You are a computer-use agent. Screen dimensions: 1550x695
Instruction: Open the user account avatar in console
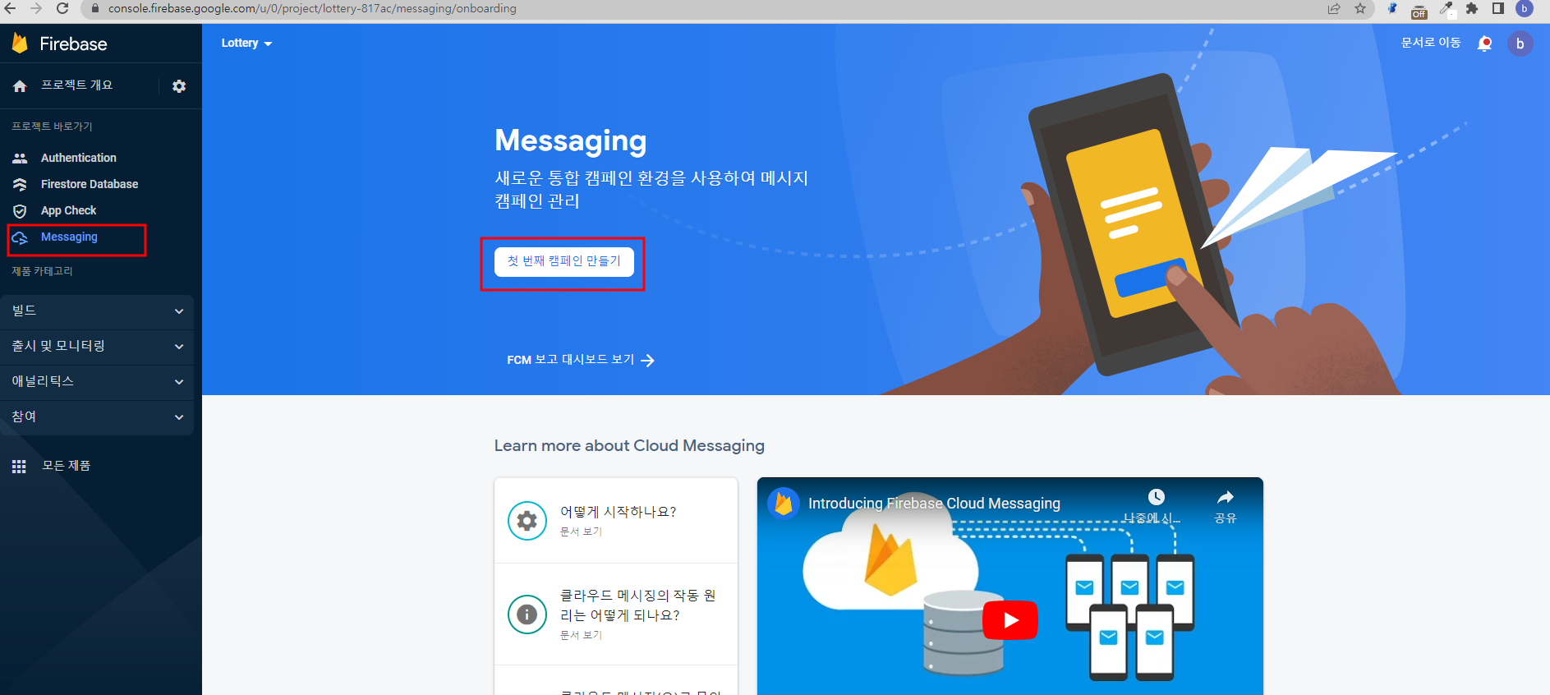[x=1520, y=44]
